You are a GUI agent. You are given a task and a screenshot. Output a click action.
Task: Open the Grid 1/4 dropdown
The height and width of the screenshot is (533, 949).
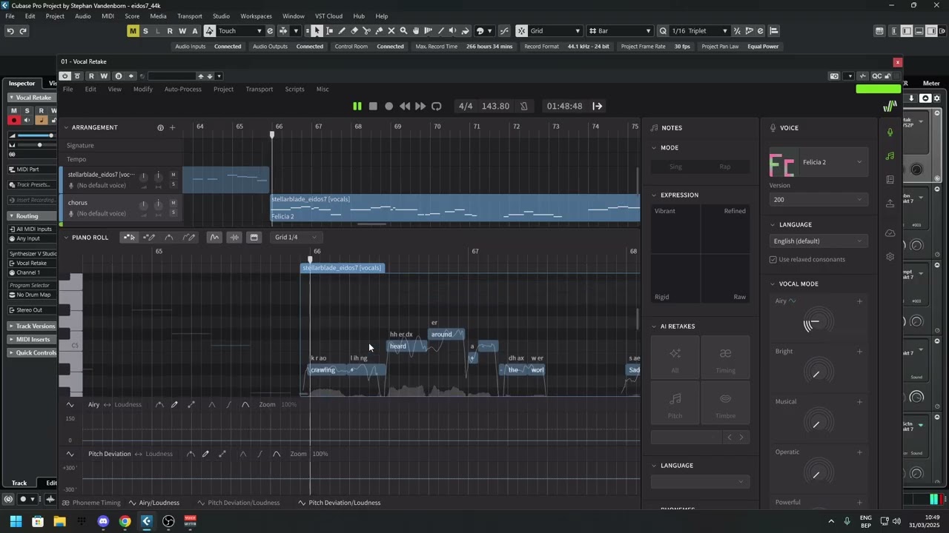pos(296,238)
